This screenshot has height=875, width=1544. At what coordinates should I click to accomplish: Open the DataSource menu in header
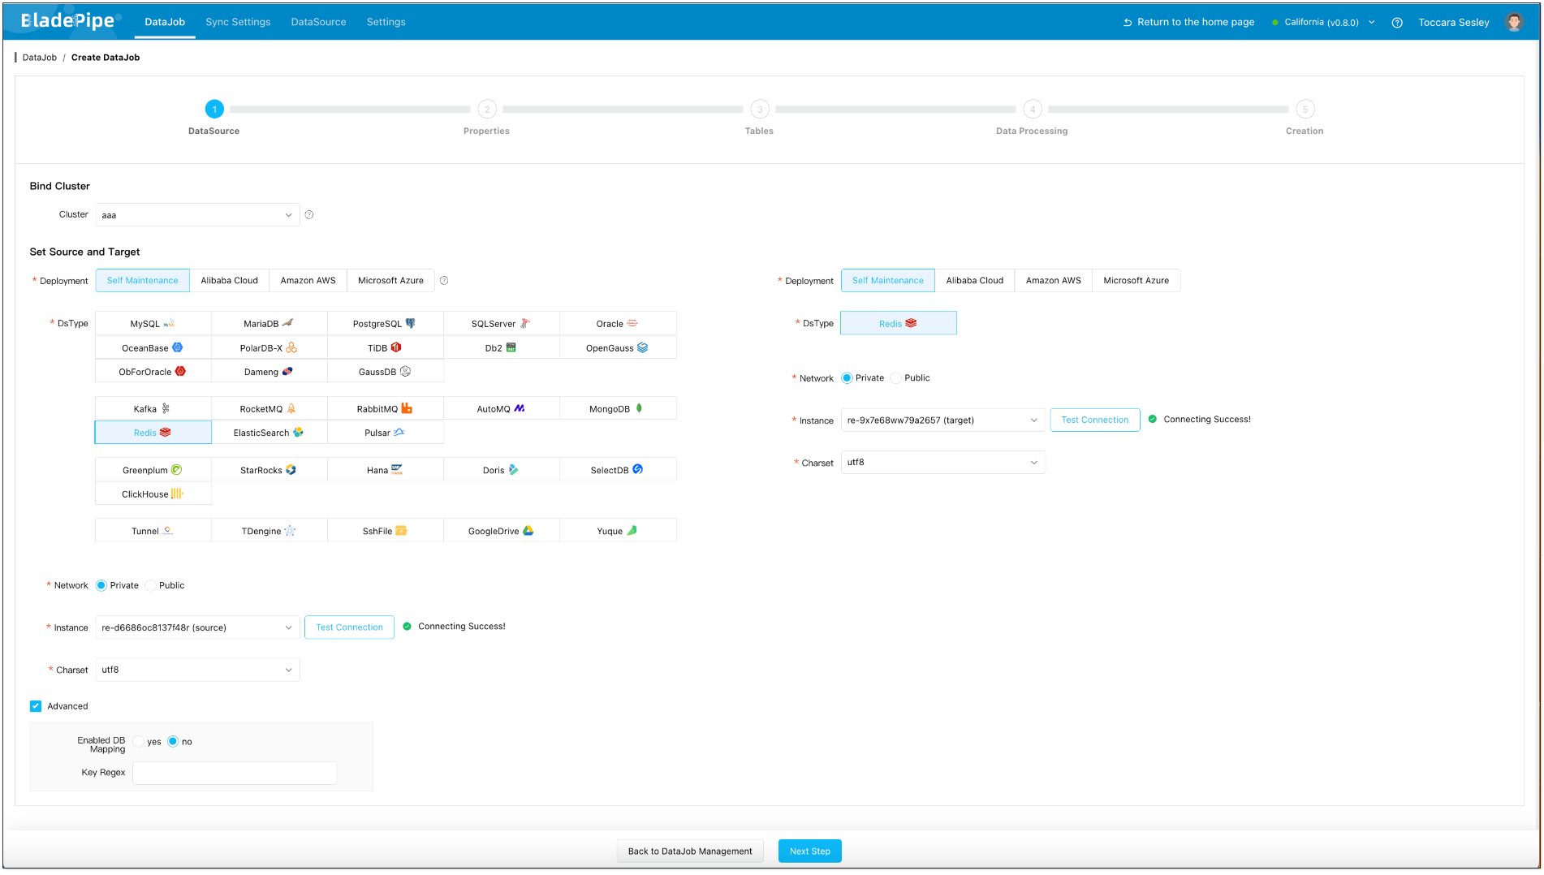click(318, 22)
